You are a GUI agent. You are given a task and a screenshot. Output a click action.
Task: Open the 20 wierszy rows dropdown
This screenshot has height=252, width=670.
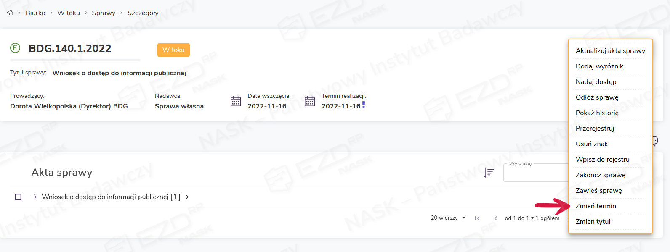click(448, 218)
